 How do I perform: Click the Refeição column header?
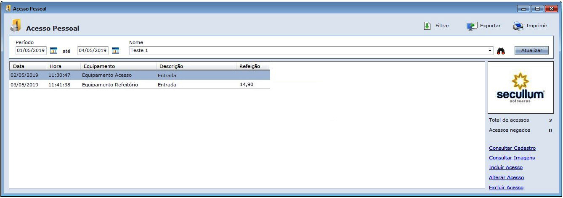click(252, 66)
